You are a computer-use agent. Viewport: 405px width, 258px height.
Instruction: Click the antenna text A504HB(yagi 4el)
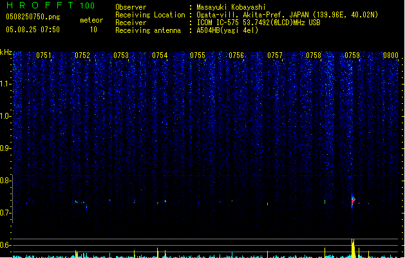[x=227, y=30]
